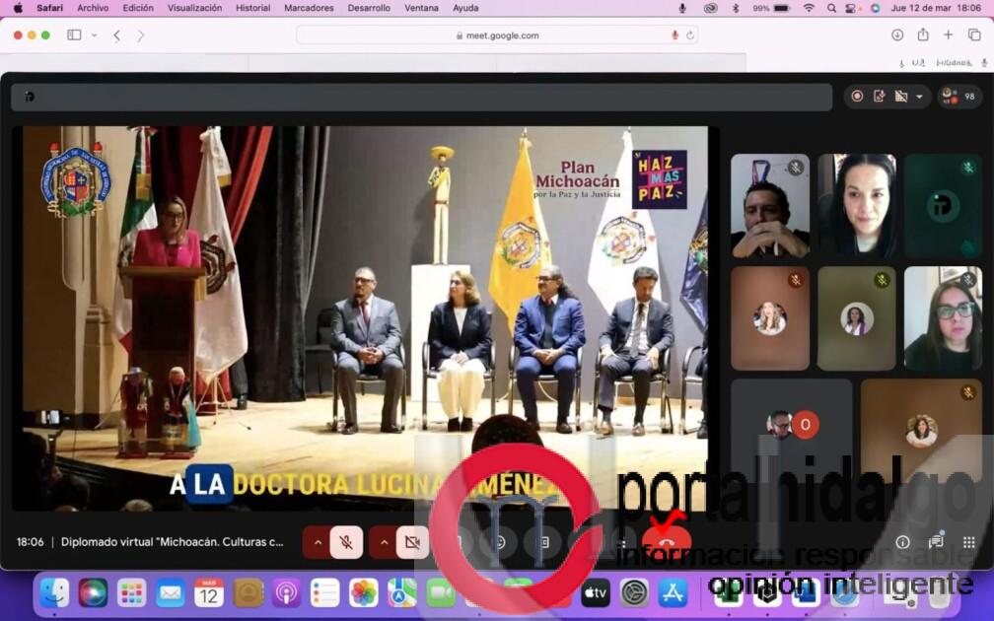Open the Meet activities grid icon
Image resolution: width=994 pixels, height=621 pixels.
[x=968, y=542]
